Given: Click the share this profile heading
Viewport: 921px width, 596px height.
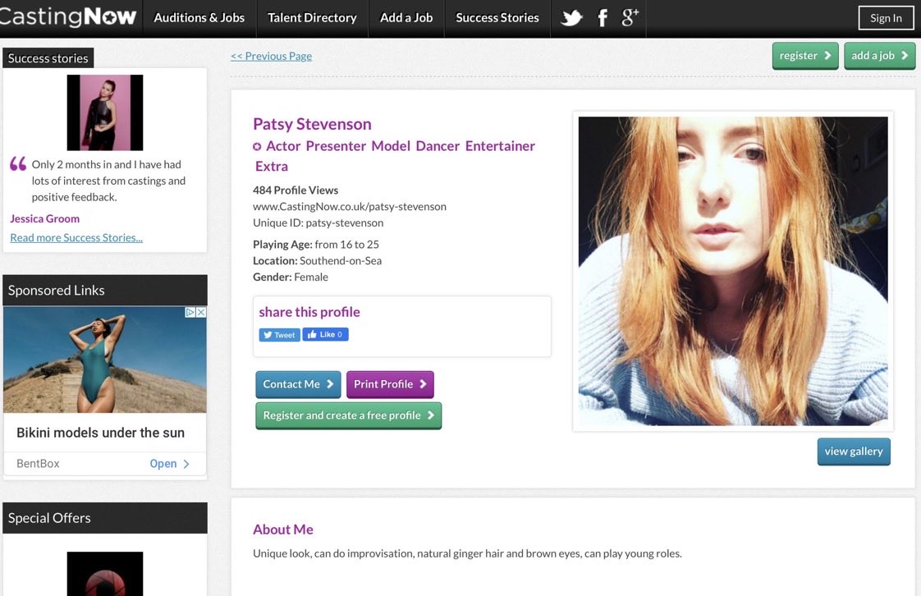Looking at the screenshot, I should (309, 313).
